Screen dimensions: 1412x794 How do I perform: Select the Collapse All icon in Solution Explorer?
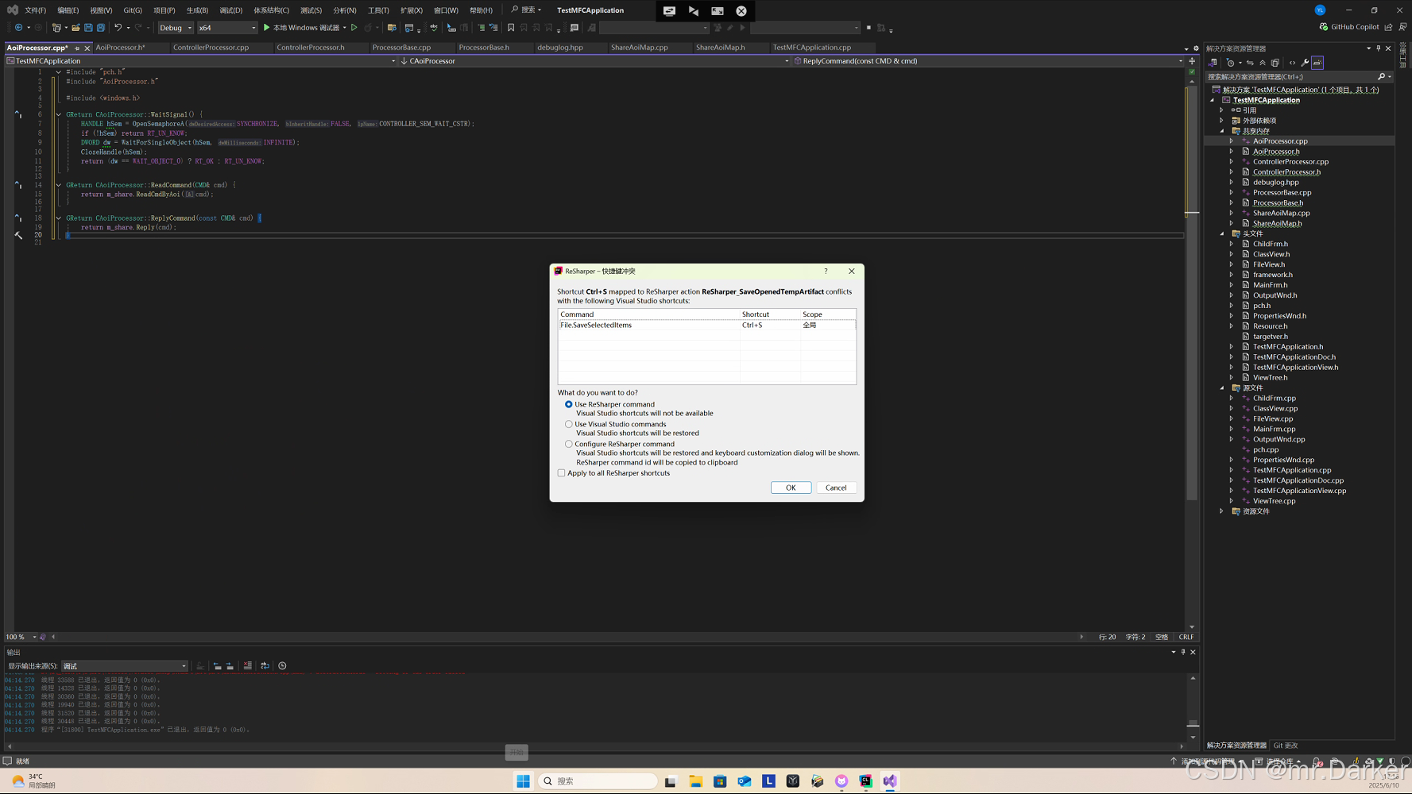1263,63
